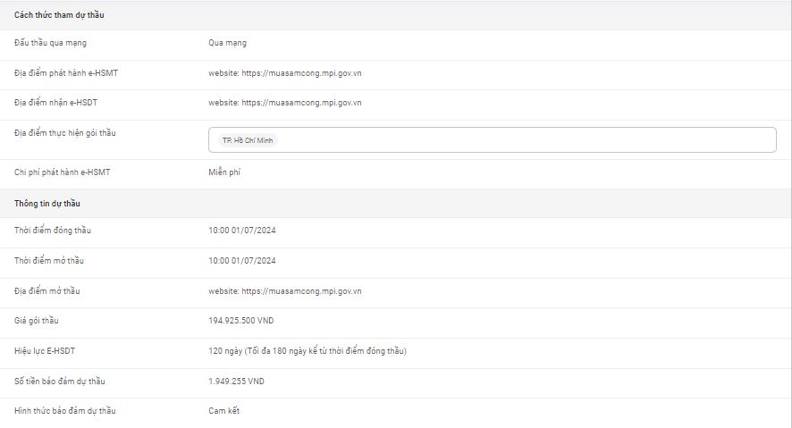Click the 'Hiệu lực E-HSDT' row label
The width and height of the screenshot is (792, 428).
click(46, 351)
